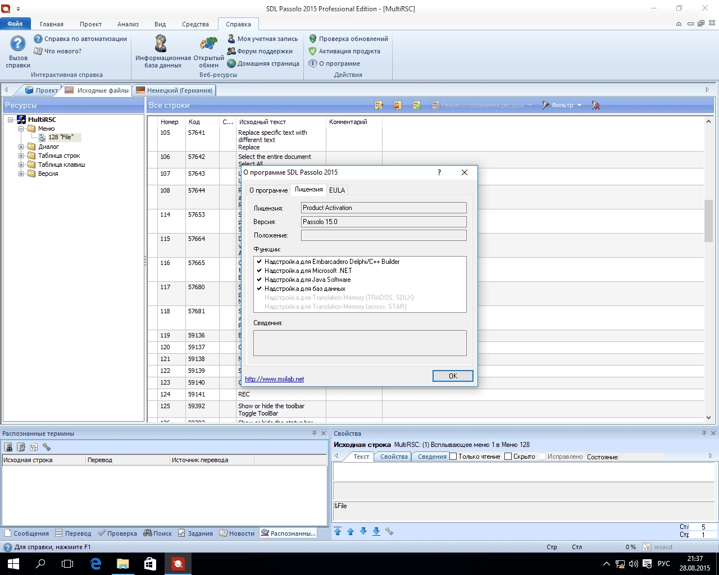Open Поиск output tab
Viewport: 719px width, 575px height.
click(x=158, y=533)
